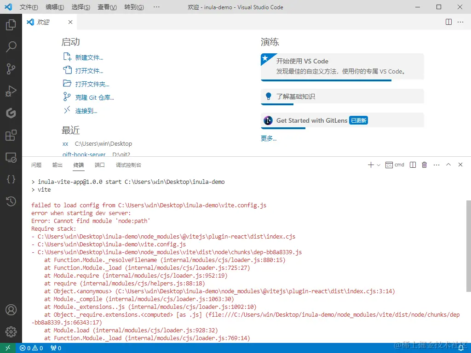The height and width of the screenshot is (353, 471).
Task: Select the 欢迎 editor tab
Action: [x=50, y=22]
